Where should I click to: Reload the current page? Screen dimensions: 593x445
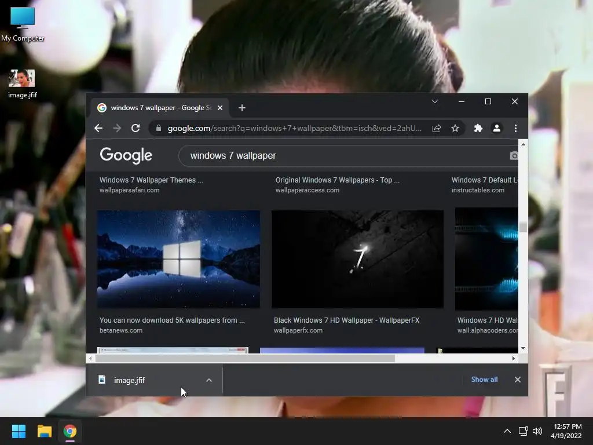136,128
